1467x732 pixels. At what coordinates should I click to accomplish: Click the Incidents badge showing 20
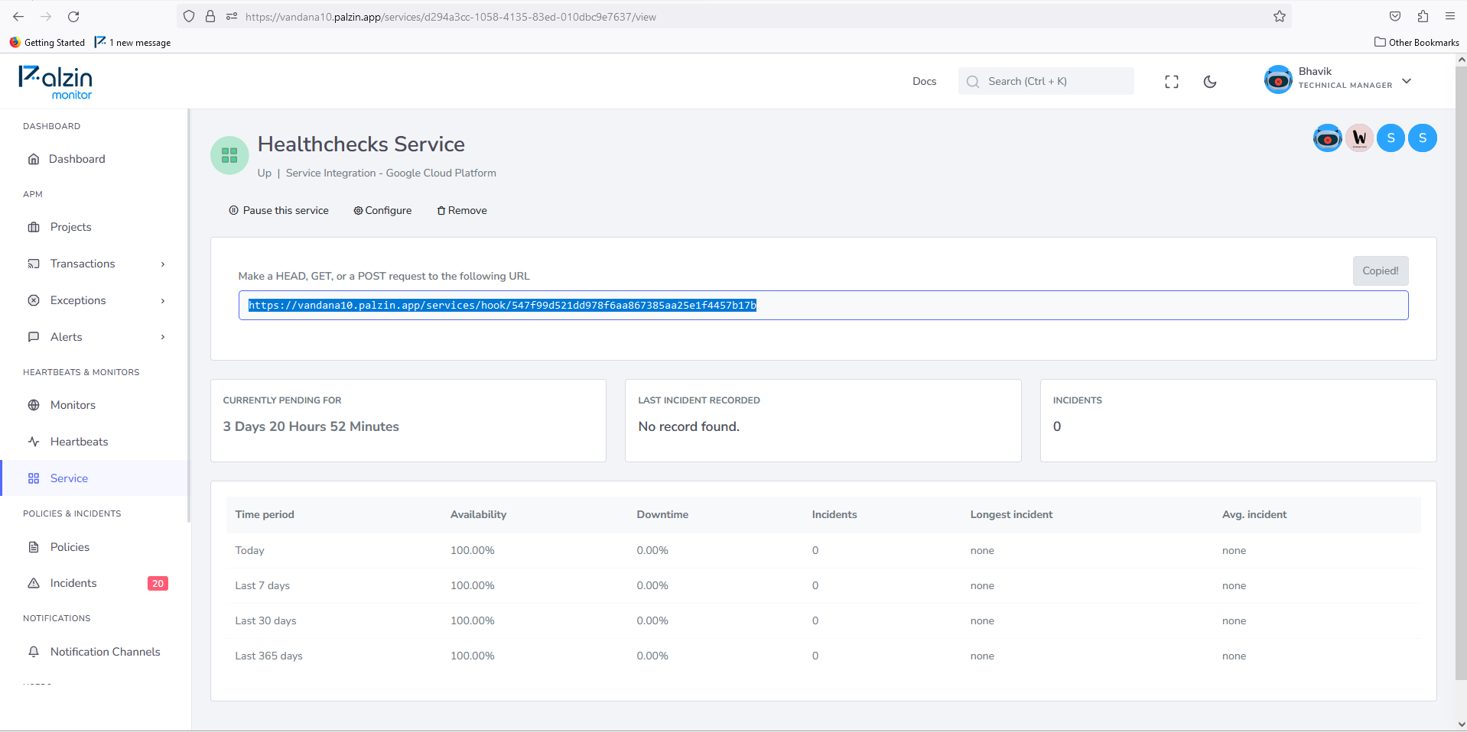(x=158, y=584)
